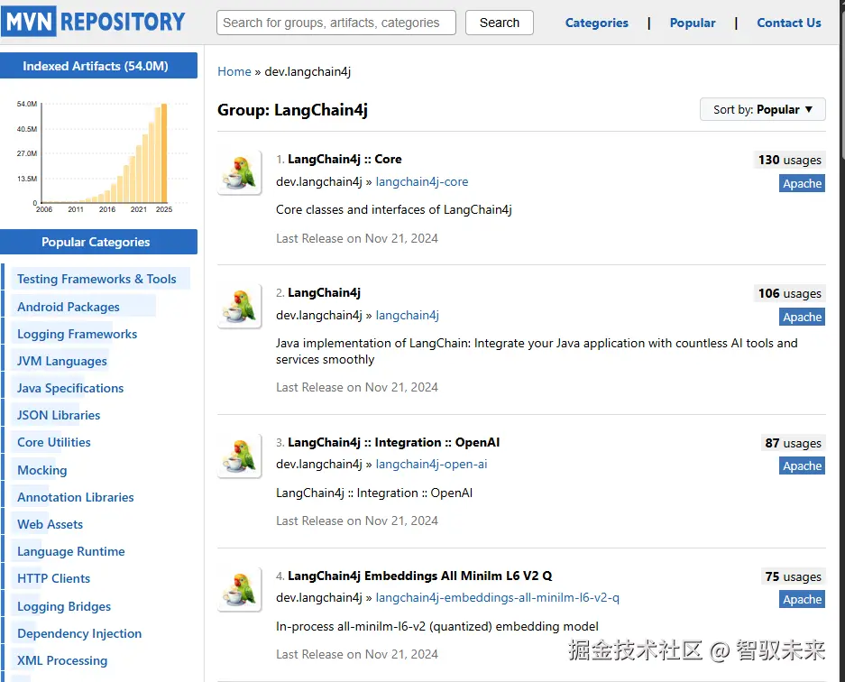Open Mocking category
Image resolution: width=845 pixels, height=682 pixels.
coord(42,470)
